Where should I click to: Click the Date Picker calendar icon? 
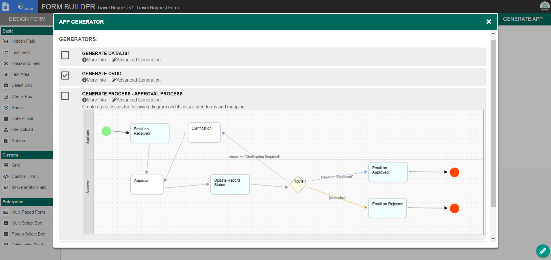(x=6, y=118)
